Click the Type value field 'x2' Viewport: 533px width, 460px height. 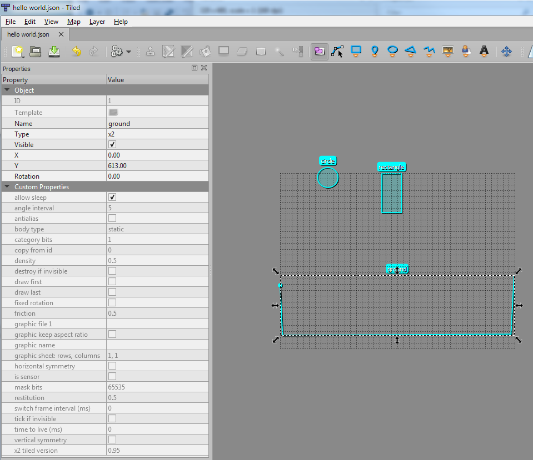click(x=157, y=134)
